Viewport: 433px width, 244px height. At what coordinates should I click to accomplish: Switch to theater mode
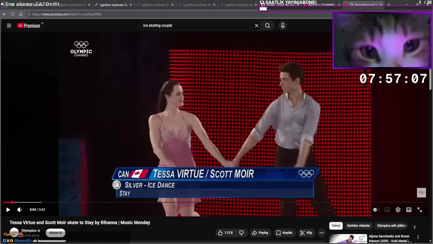click(409, 210)
